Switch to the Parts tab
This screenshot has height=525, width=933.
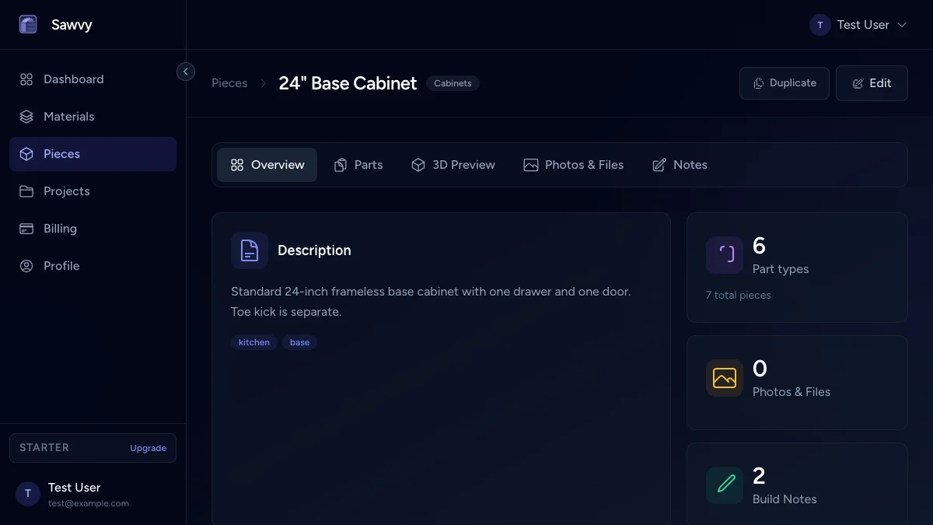[358, 164]
